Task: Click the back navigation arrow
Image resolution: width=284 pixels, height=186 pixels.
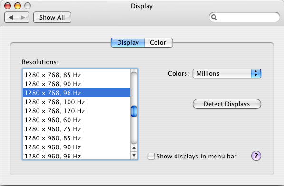Action: pos(10,18)
